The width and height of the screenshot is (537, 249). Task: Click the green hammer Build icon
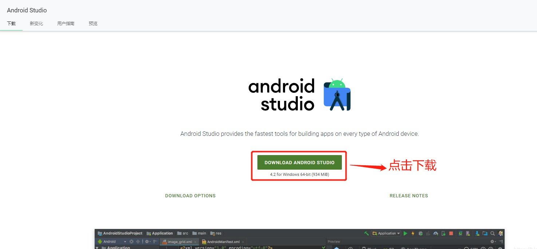click(366, 233)
